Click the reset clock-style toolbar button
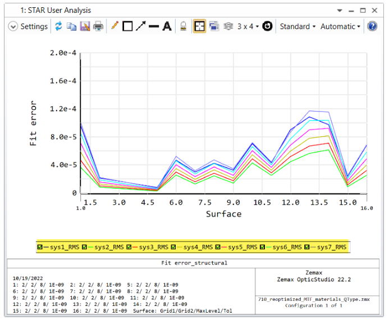This screenshot has width=389, height=321. click(267, 26)
